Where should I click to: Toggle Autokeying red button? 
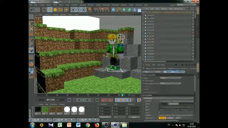[107, 100]
